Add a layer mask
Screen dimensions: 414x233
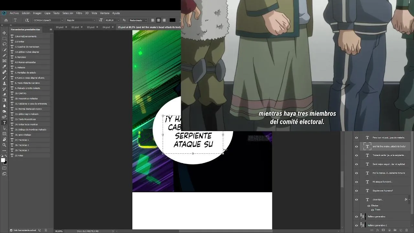click(x=383, y=230)
